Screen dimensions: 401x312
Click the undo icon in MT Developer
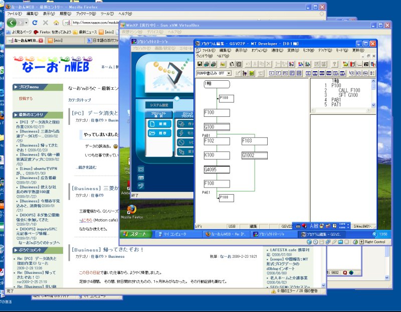248,64
